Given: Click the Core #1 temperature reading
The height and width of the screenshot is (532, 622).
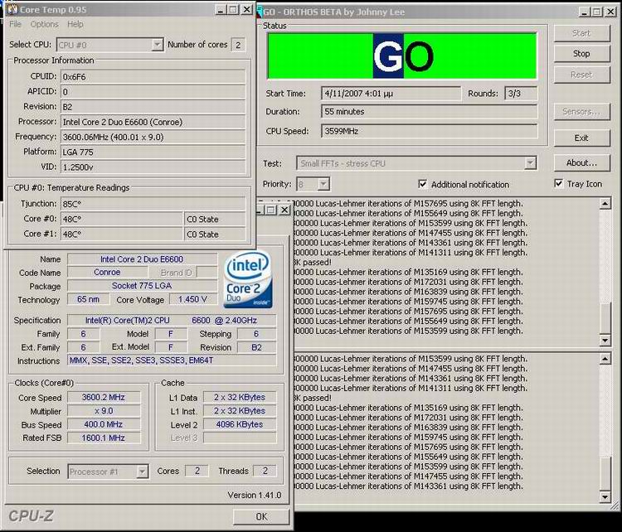Looking at the screenshot, I should (x=121, y=234).
